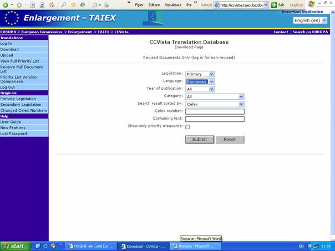The image size is (335, 251).
Task: Open the Fişier menu
Action: [x=139, y=5]
